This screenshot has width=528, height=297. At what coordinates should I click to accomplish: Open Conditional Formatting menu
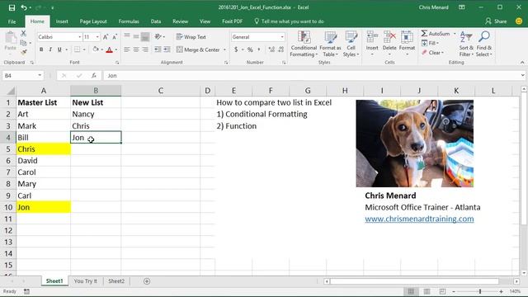point(304,44)
